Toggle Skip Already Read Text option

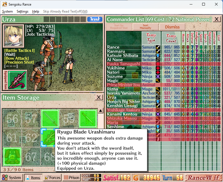tap(65, 11)
